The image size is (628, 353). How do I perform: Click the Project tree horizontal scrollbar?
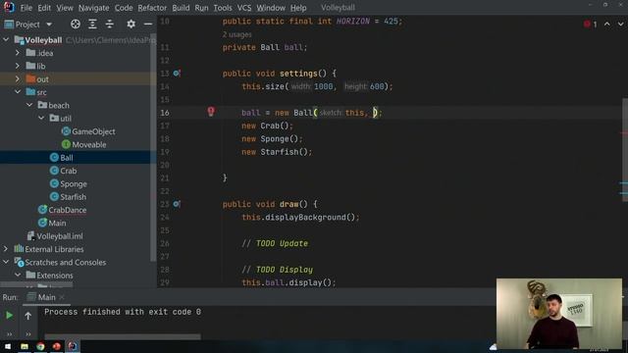tap(37, 285)
